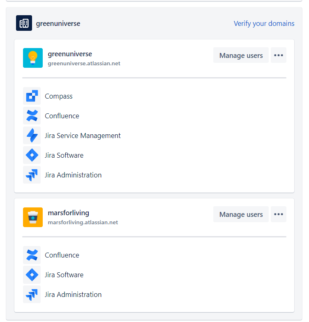
Task: Open the more actions menu for greenuniverse site
Action: pyautogui.click(x=279, y=55)
